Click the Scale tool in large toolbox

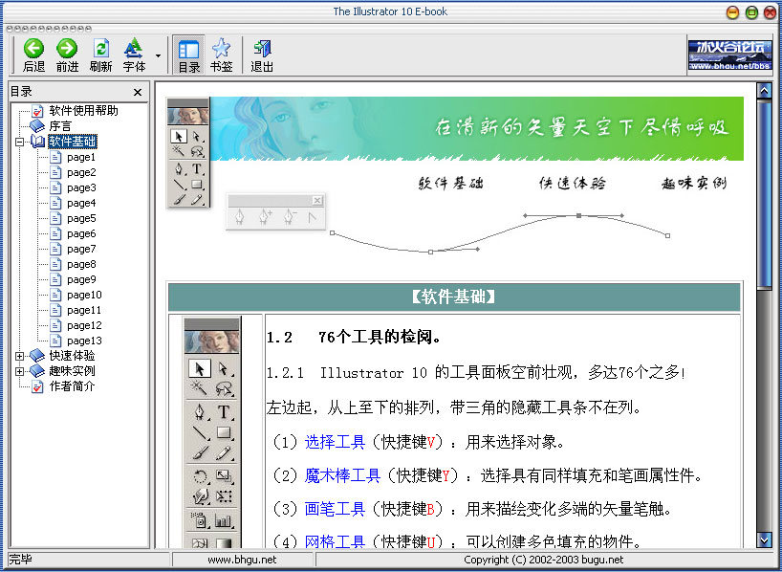(224, 476)
